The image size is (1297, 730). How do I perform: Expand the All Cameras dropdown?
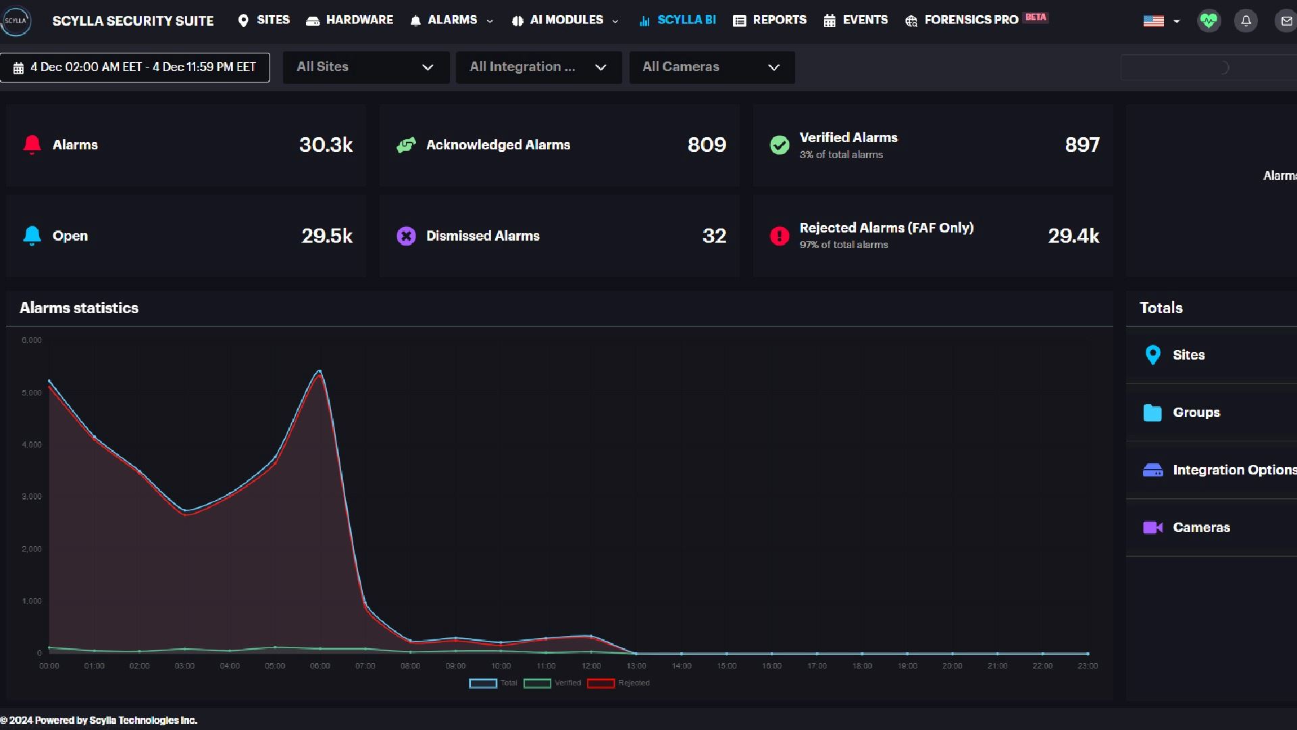pos(711,67)
